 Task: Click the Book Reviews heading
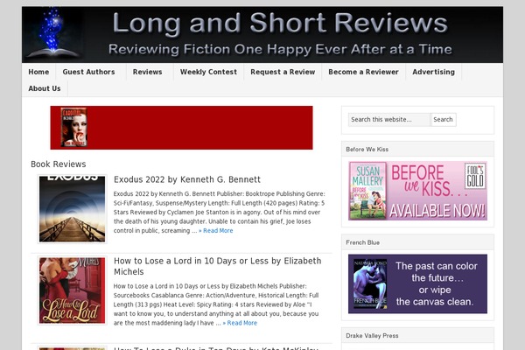59,164
